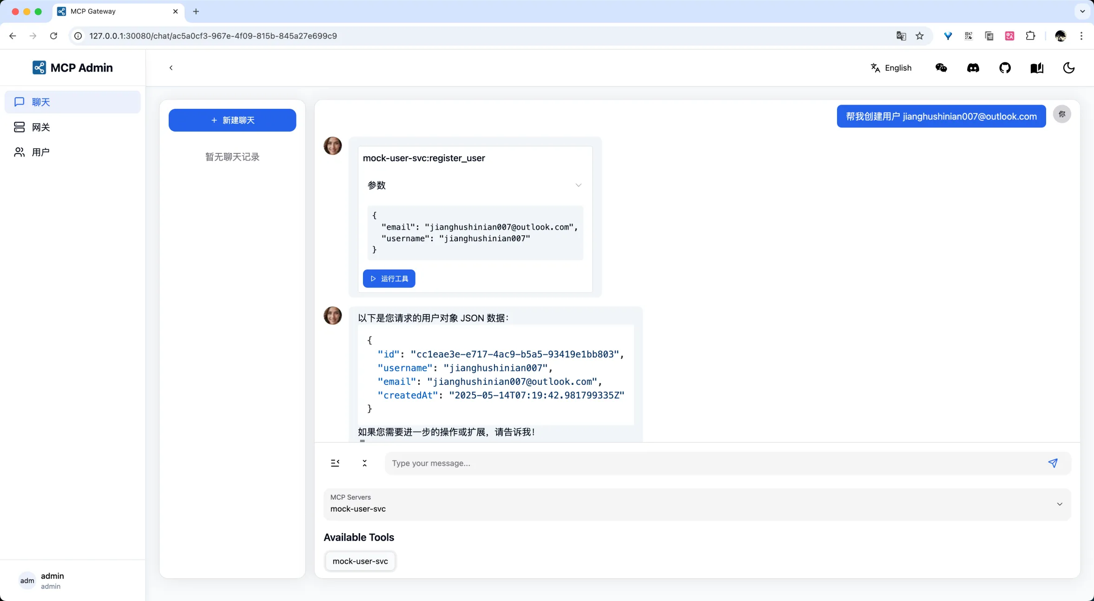
Task: Toggle dark mode with moon icon
Action: click(1068, 68)
